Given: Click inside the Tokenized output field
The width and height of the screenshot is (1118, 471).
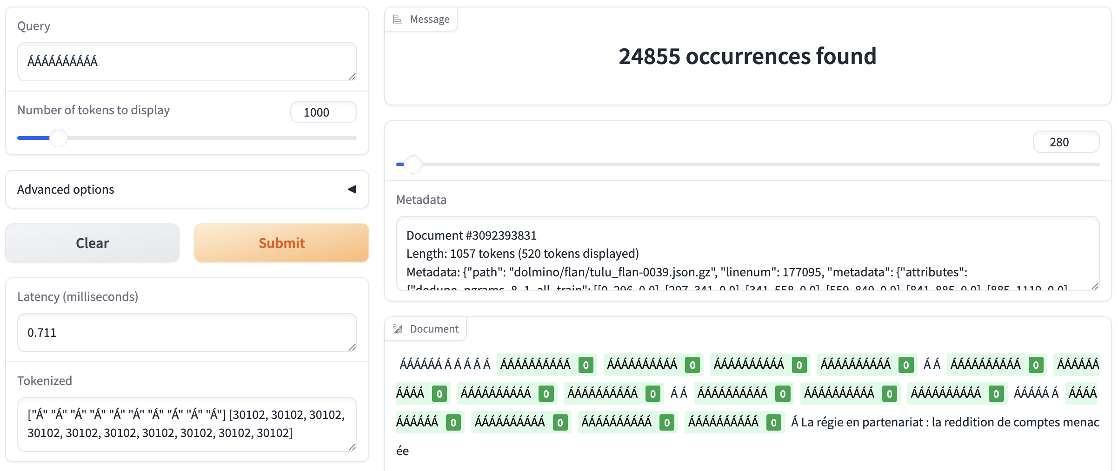Looking at the screenshot, I should point(186,424).
